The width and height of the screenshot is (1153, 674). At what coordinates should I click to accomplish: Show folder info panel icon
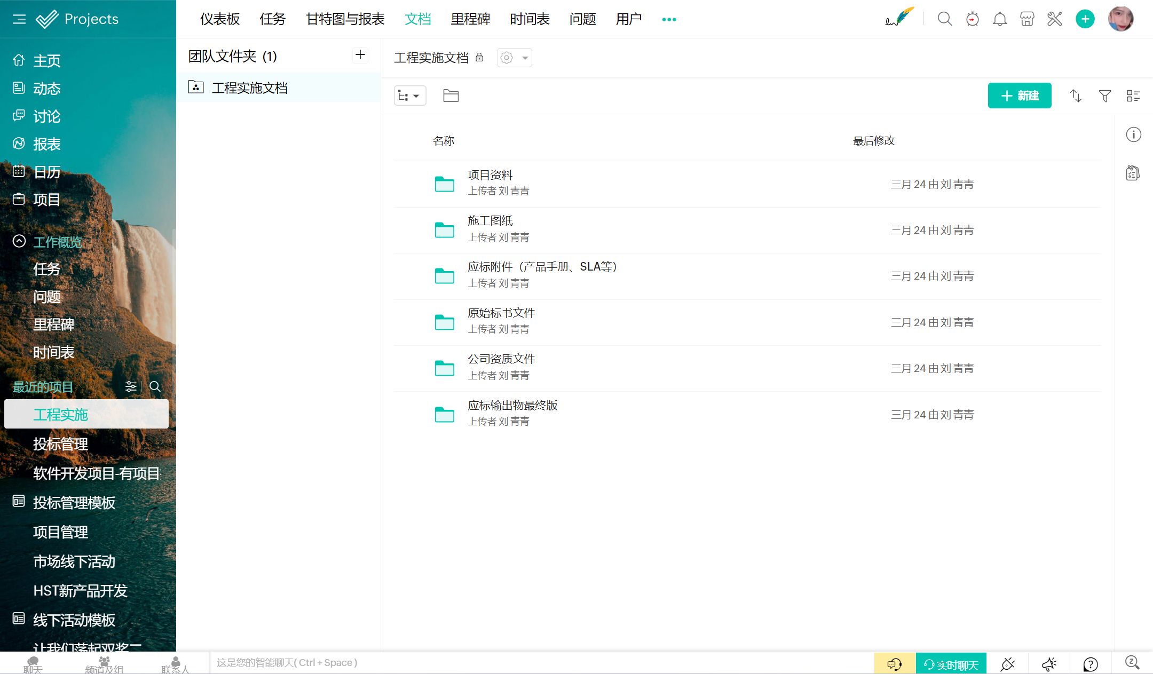pyautogui.click(x=1133, y=134)
